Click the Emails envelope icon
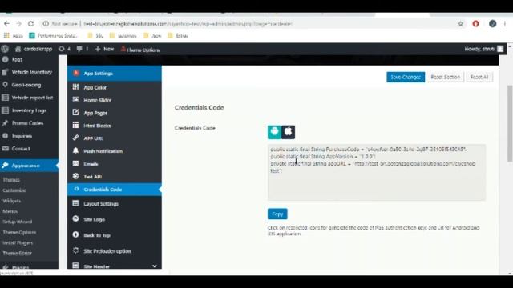 point(75,163)
